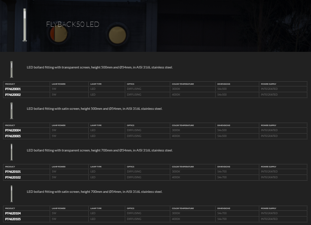The width and height of the screenshot is (311, 225).
Task: Click the PT4620105 product entry
Action: click(13, 219)
